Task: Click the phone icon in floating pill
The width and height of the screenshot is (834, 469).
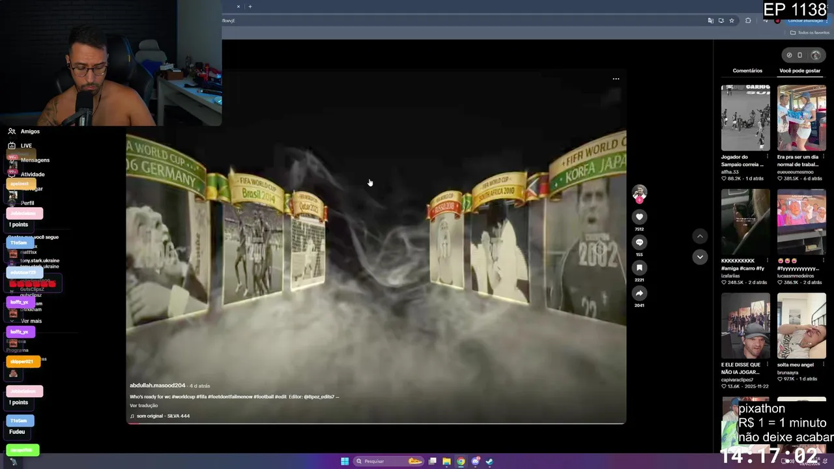Action: [800, 55]
